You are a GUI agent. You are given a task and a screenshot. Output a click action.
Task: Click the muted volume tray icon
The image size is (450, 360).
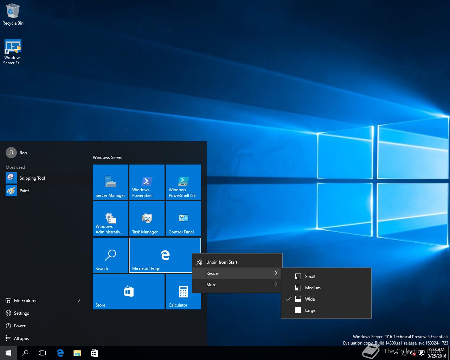413,353
